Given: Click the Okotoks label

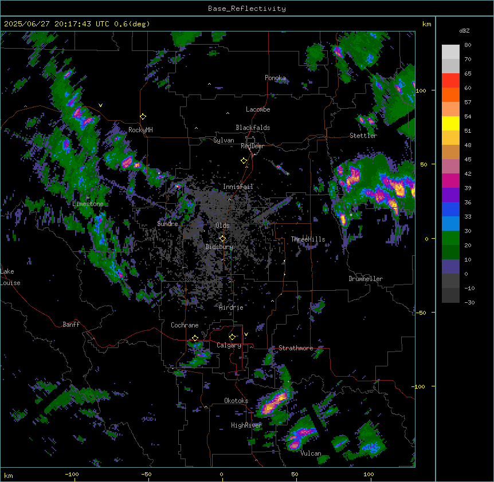Looking at the screenshot, I should 236,401.
